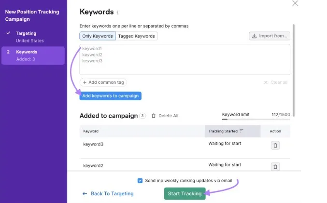
Task: Open the Import from... dropdown
Action: [x=270, y=36]
